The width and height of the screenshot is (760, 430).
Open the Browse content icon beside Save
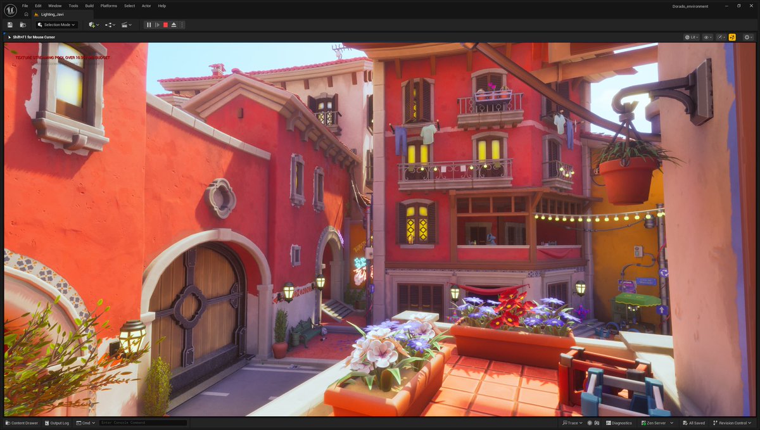click(23, 25)
